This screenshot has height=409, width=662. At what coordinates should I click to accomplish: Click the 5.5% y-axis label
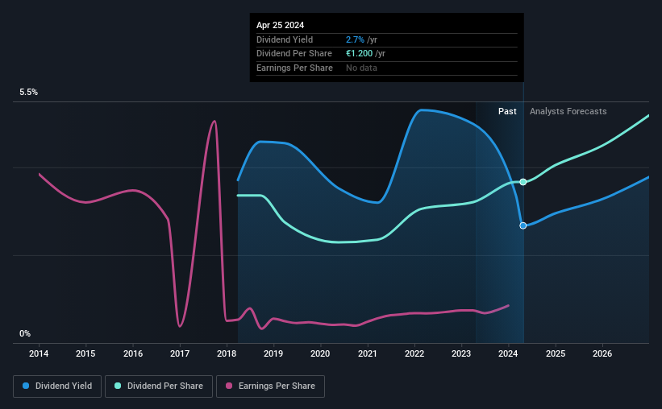coord(29,93)
